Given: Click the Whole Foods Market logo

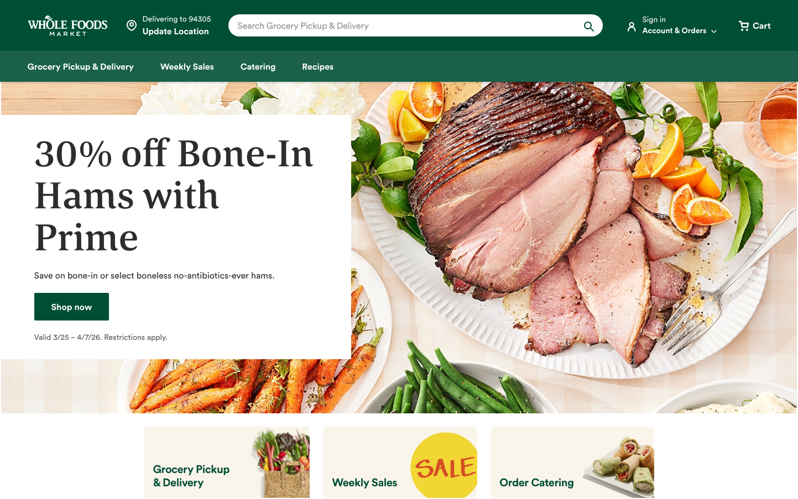Looking at the screenshot, I should tap(67, 26).
